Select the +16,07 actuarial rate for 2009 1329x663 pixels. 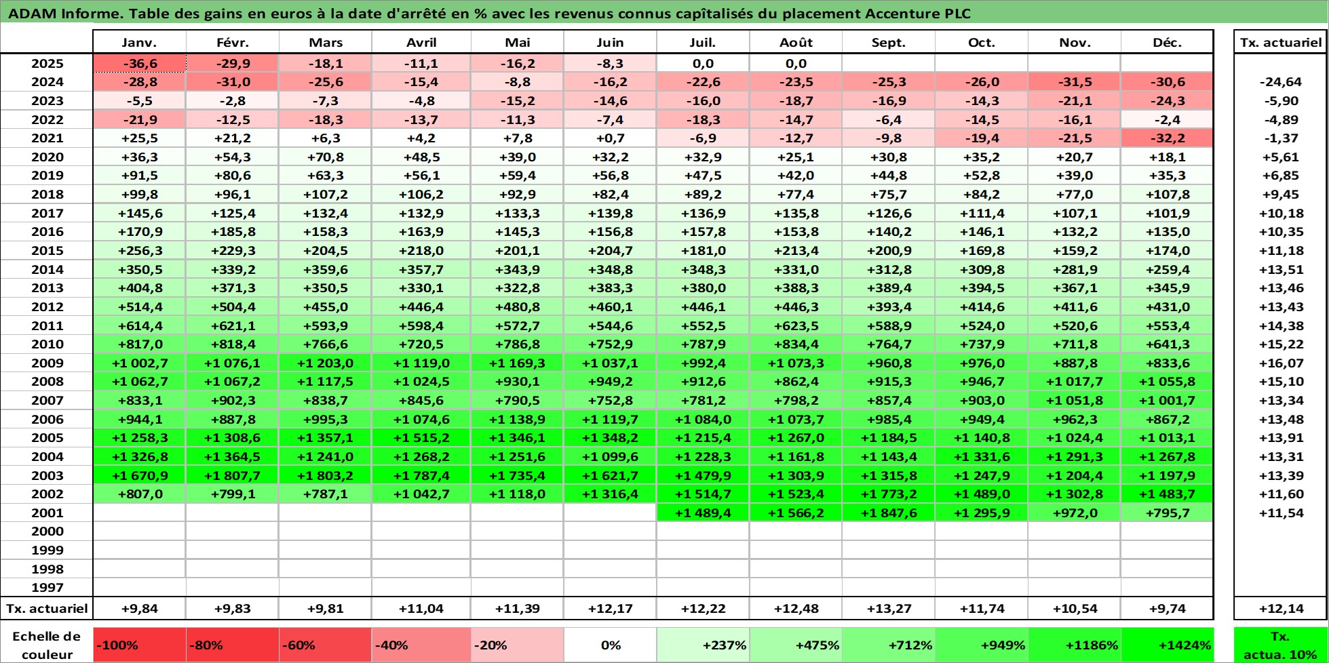pos(1281,363)
